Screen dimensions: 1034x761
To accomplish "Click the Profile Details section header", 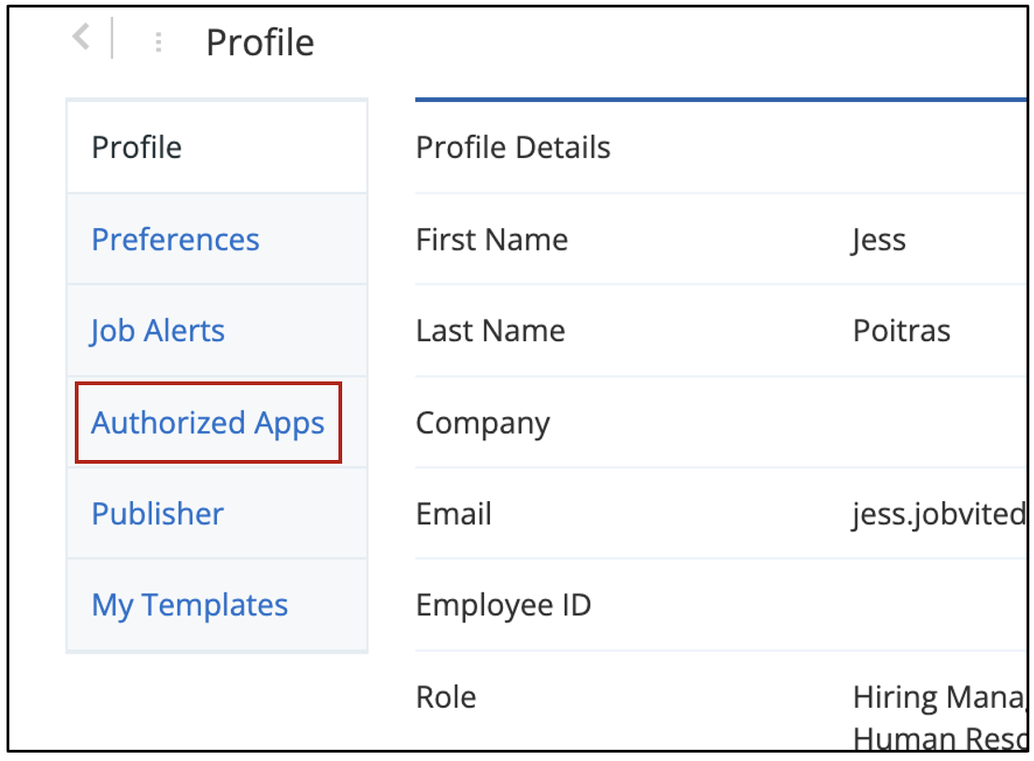I will tap(512, 148).
